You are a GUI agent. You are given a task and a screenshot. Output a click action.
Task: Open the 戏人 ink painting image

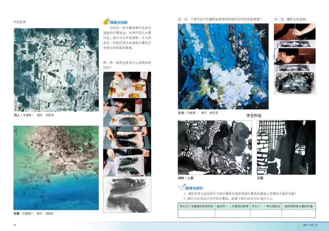(x=56, y=70)
